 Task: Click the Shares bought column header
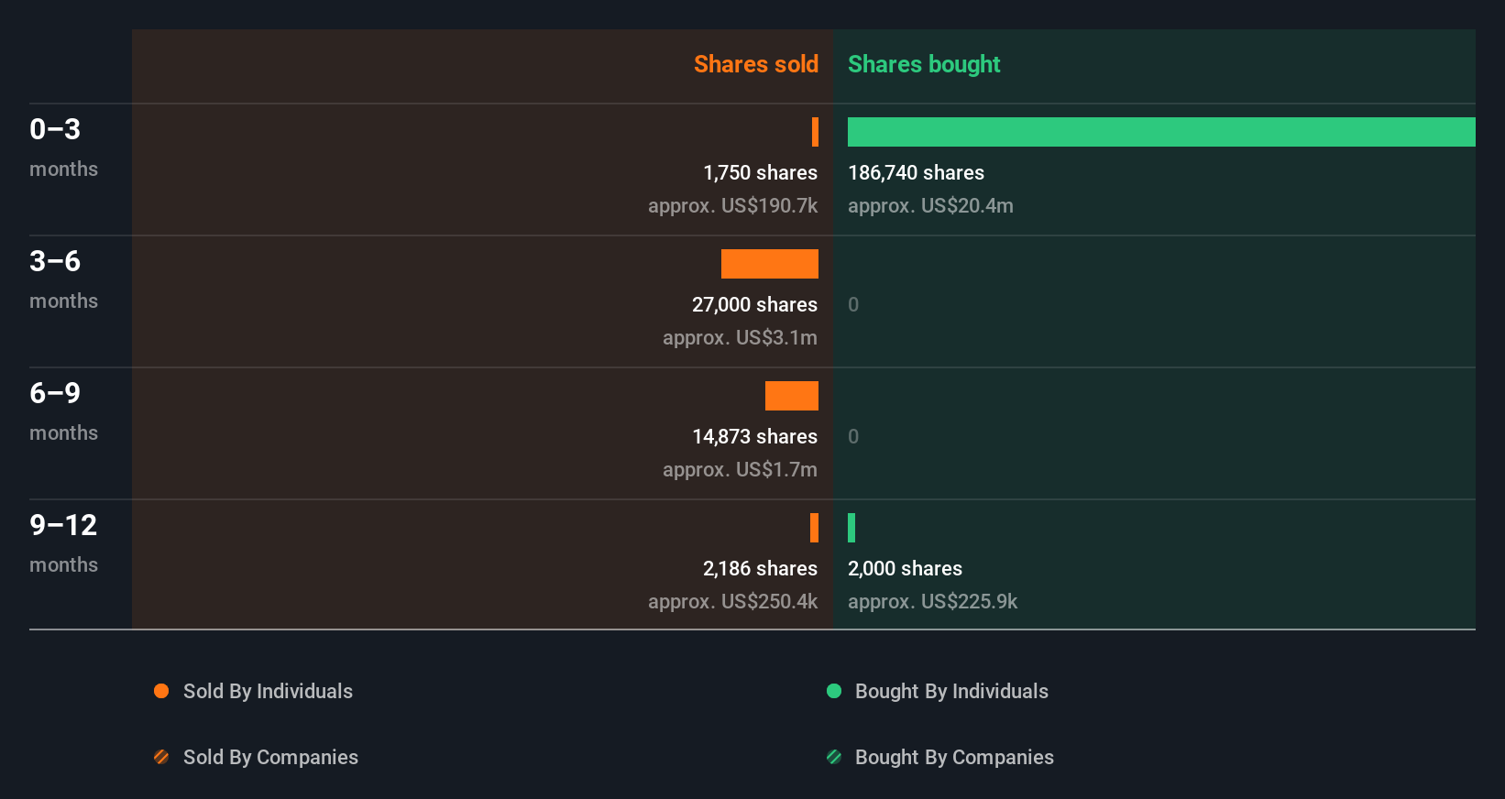[924, 64]
